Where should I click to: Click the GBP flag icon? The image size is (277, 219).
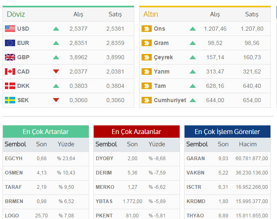point(10,57)
